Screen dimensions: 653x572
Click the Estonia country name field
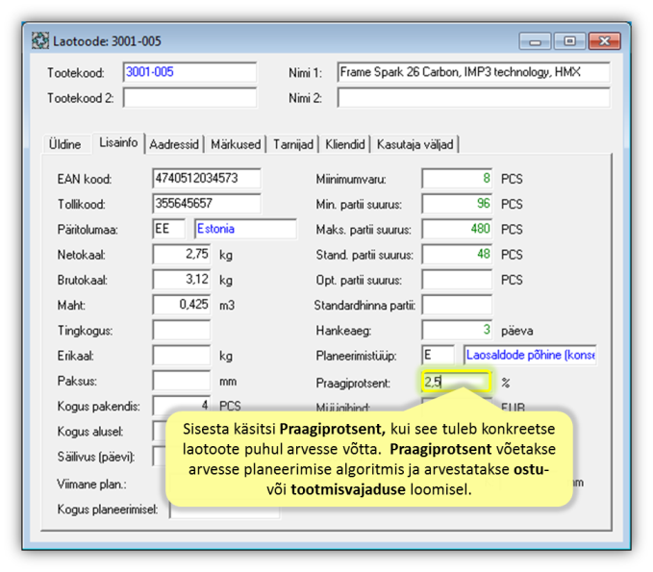[x=245, y=229]
